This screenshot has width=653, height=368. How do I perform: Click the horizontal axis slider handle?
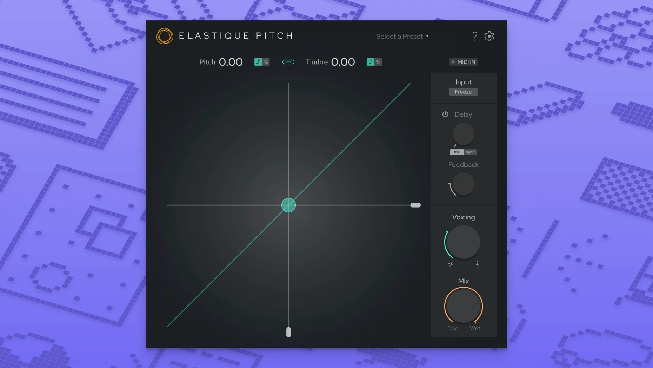point(415,205)
